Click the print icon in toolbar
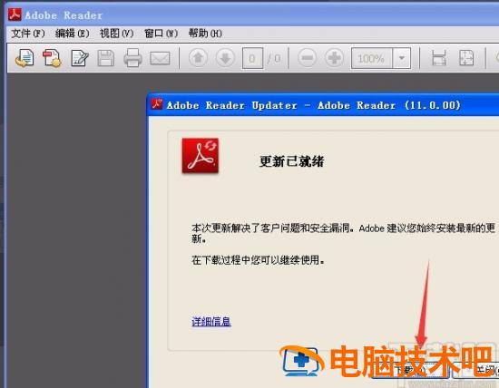This screenshot has height=388, width=499. point(132,58)
